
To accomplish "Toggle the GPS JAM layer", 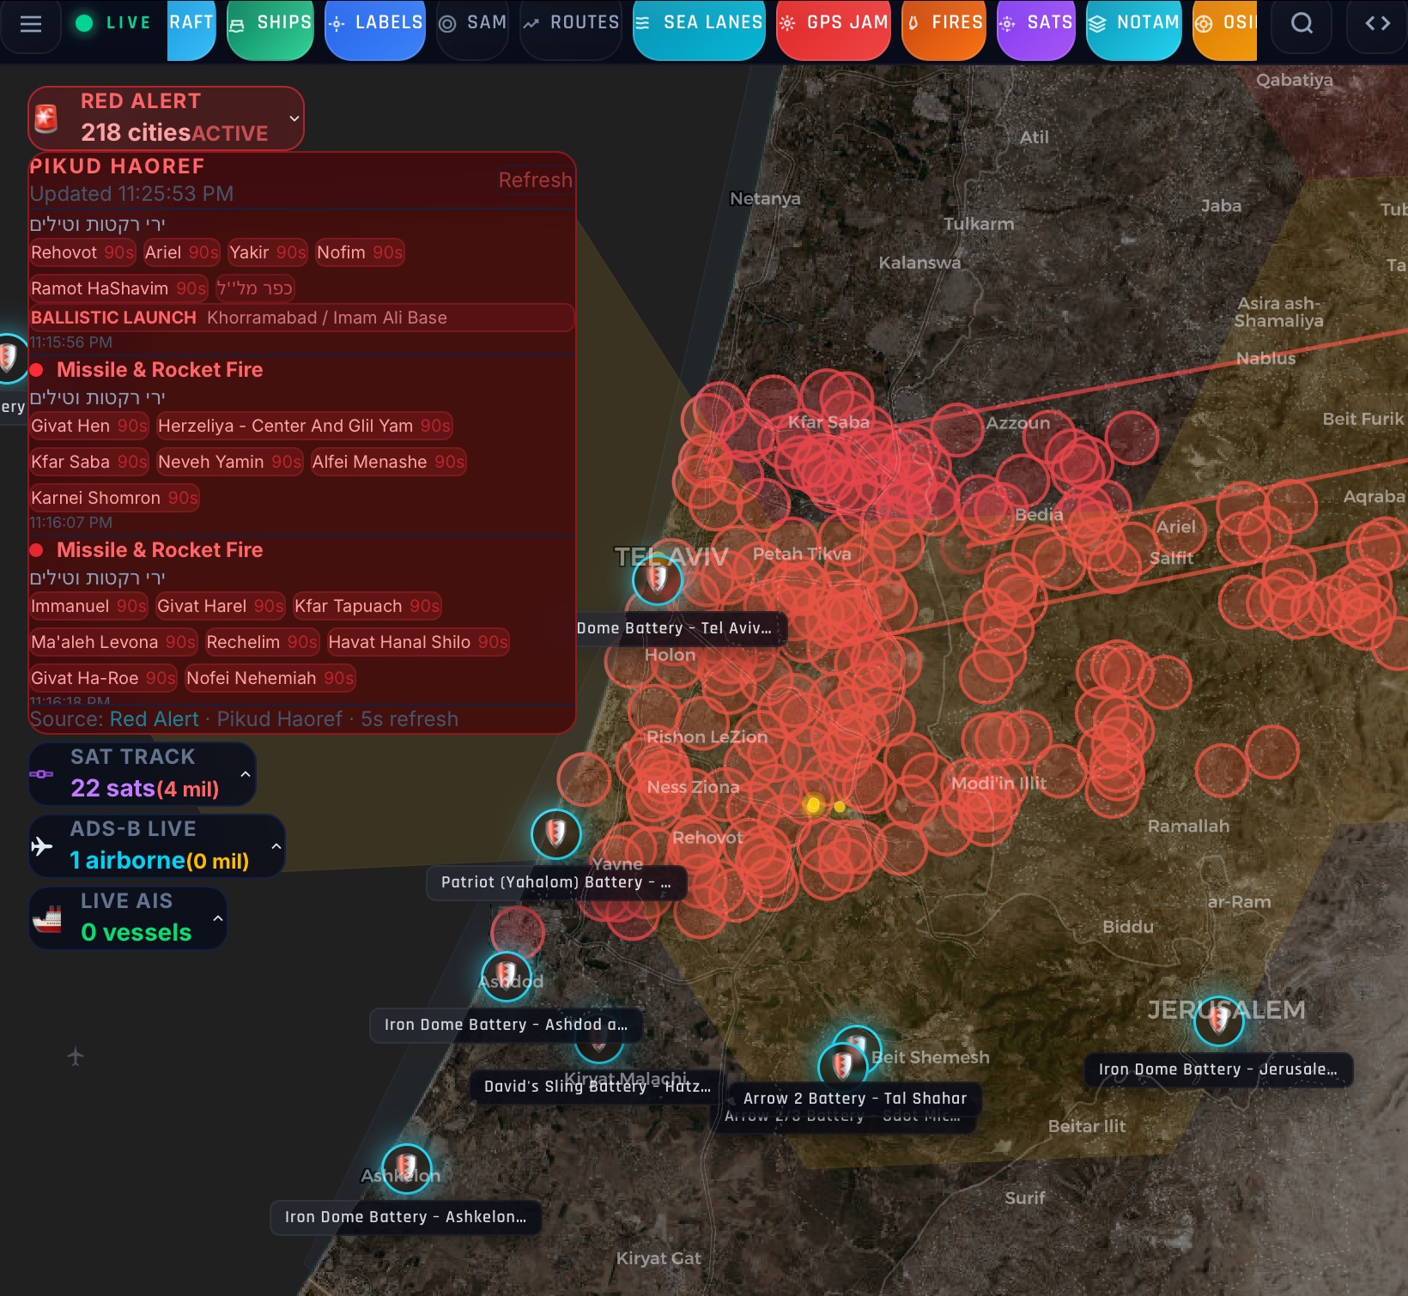I will point(833,24).
